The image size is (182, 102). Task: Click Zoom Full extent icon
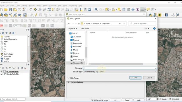coord(49,10)
